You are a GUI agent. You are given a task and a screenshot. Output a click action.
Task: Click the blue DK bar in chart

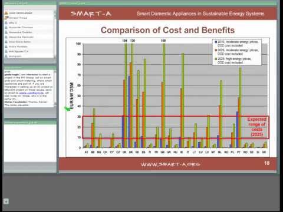click(129, 112)
